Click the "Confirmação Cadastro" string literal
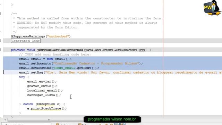This screenshot has height=125, width=222. click(x=96, y=63)
